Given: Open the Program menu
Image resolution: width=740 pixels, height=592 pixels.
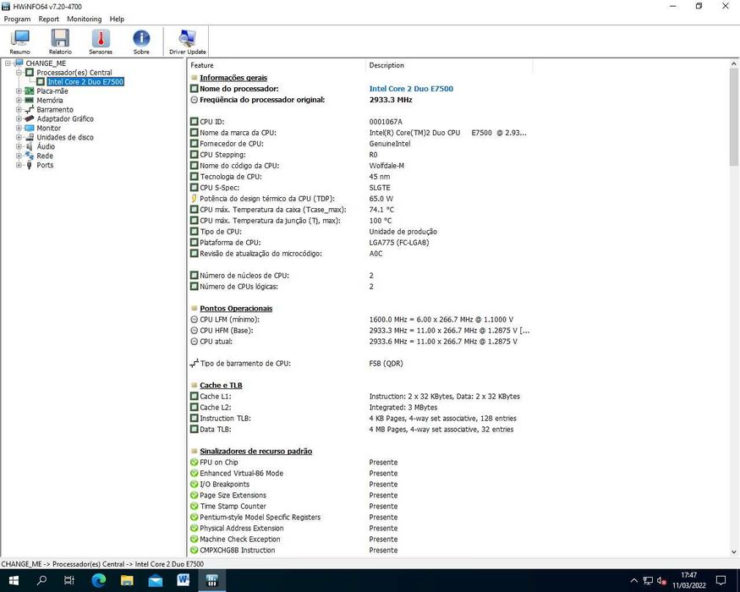Looking at the screenshot, I should tap(17, 19).
